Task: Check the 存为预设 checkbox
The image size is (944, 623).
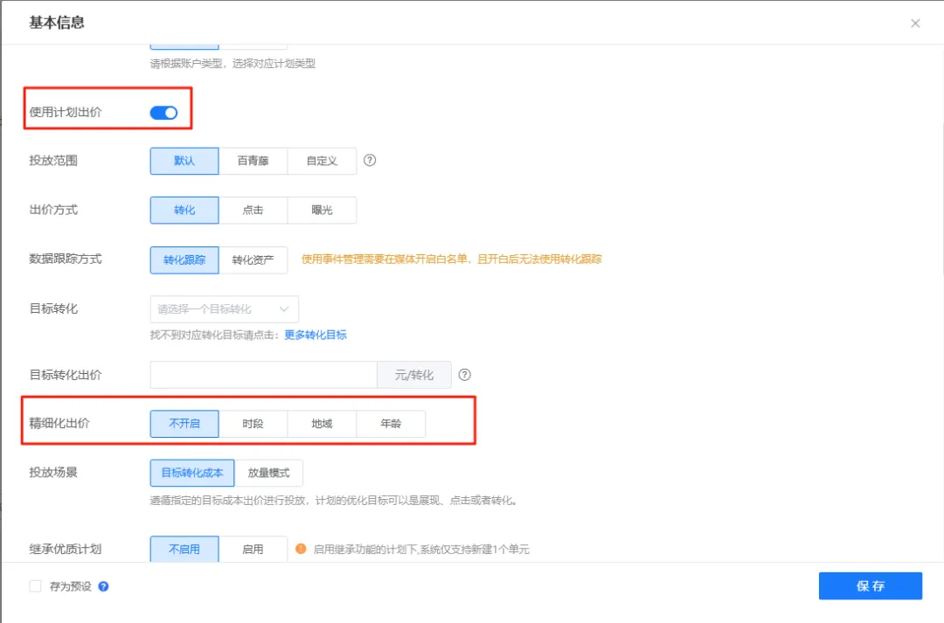Action: (36, 586)
